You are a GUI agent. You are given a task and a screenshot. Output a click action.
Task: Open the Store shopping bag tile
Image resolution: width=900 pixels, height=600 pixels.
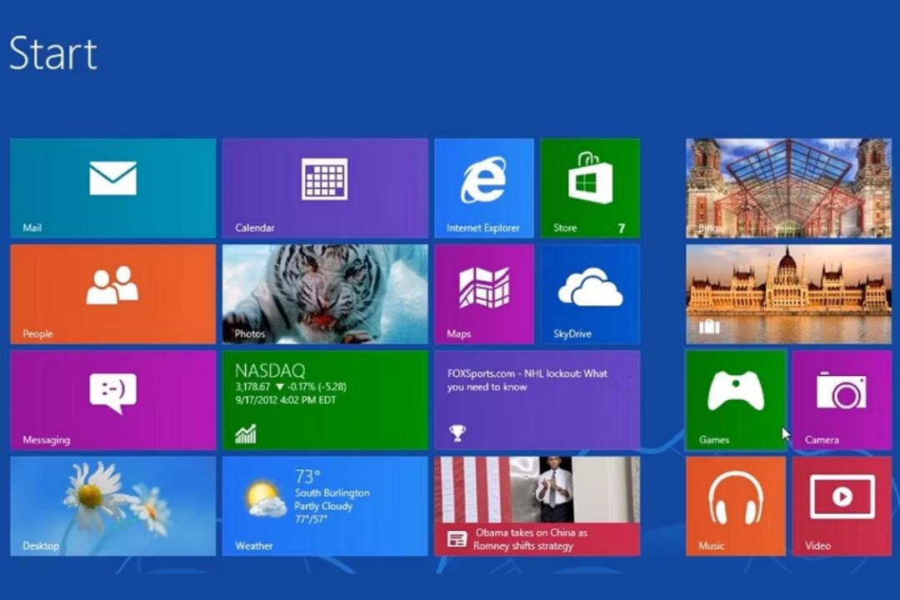point(590,187)
